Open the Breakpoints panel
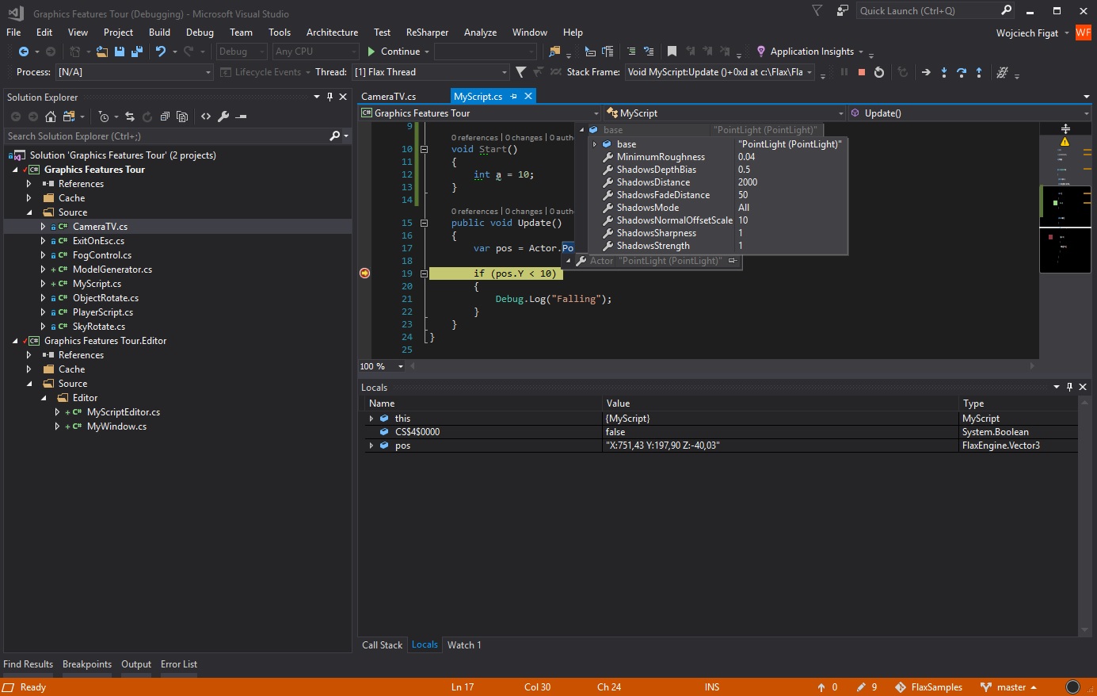The width and height of the screenshot is (1097, 696). point(87,664)
